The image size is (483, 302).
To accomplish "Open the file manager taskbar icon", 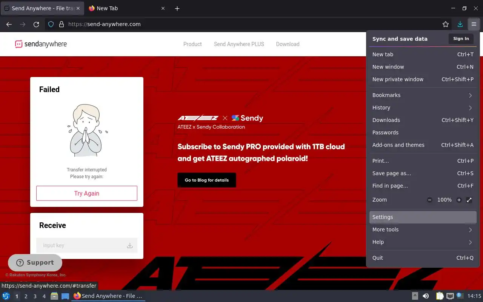I will 54,296.
